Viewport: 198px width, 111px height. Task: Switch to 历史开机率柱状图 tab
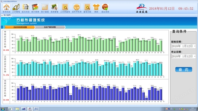point(20,27)
